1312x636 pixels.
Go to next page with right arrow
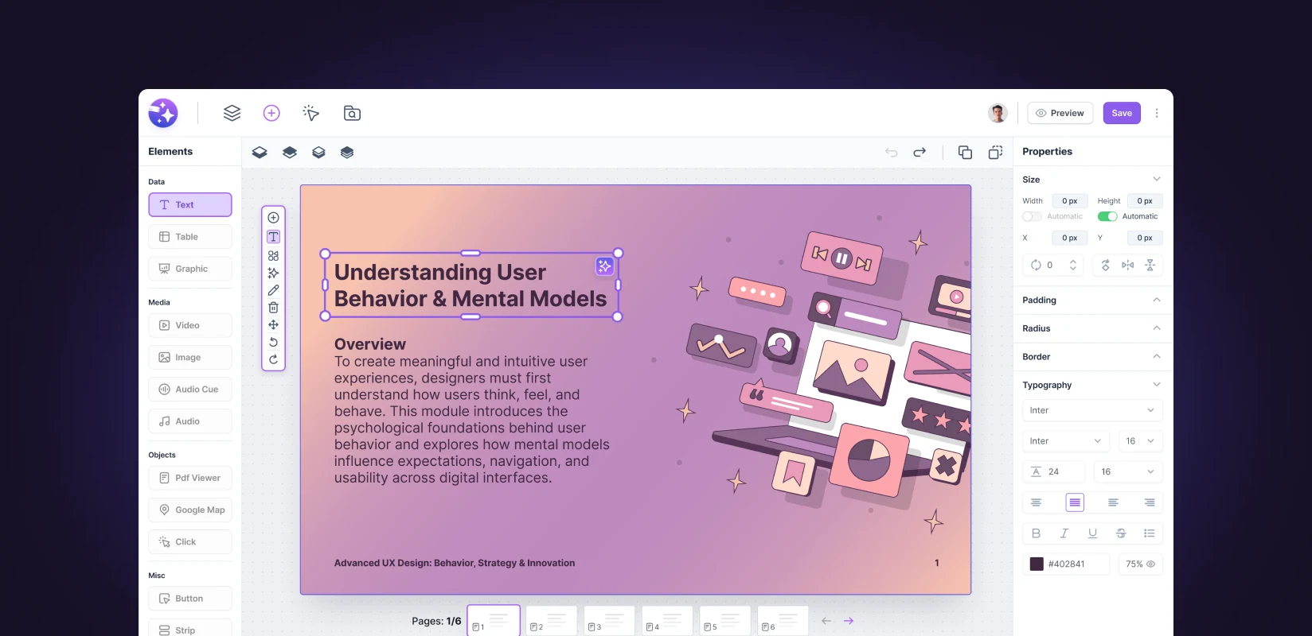[x=849, y=621]
